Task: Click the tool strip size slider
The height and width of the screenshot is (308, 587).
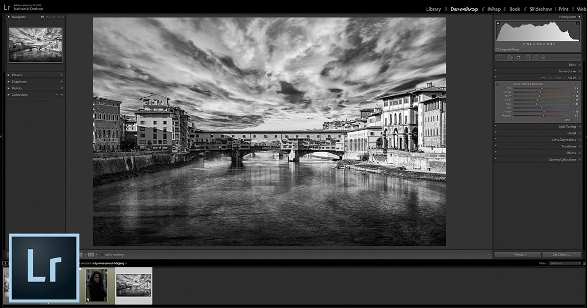Action: [562, 57]
